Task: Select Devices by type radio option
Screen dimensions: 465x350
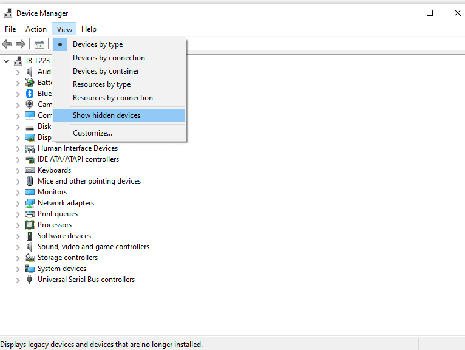Action: pyautogui.click(x=98, y=44)
